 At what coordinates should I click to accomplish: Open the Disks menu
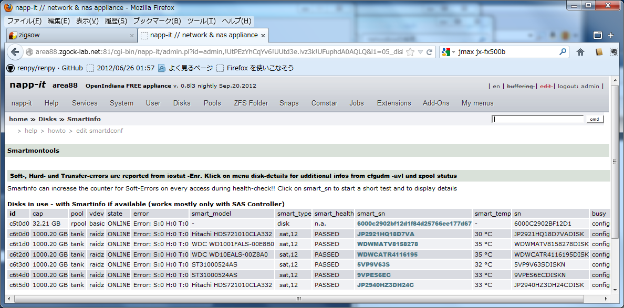coord(182,103)
